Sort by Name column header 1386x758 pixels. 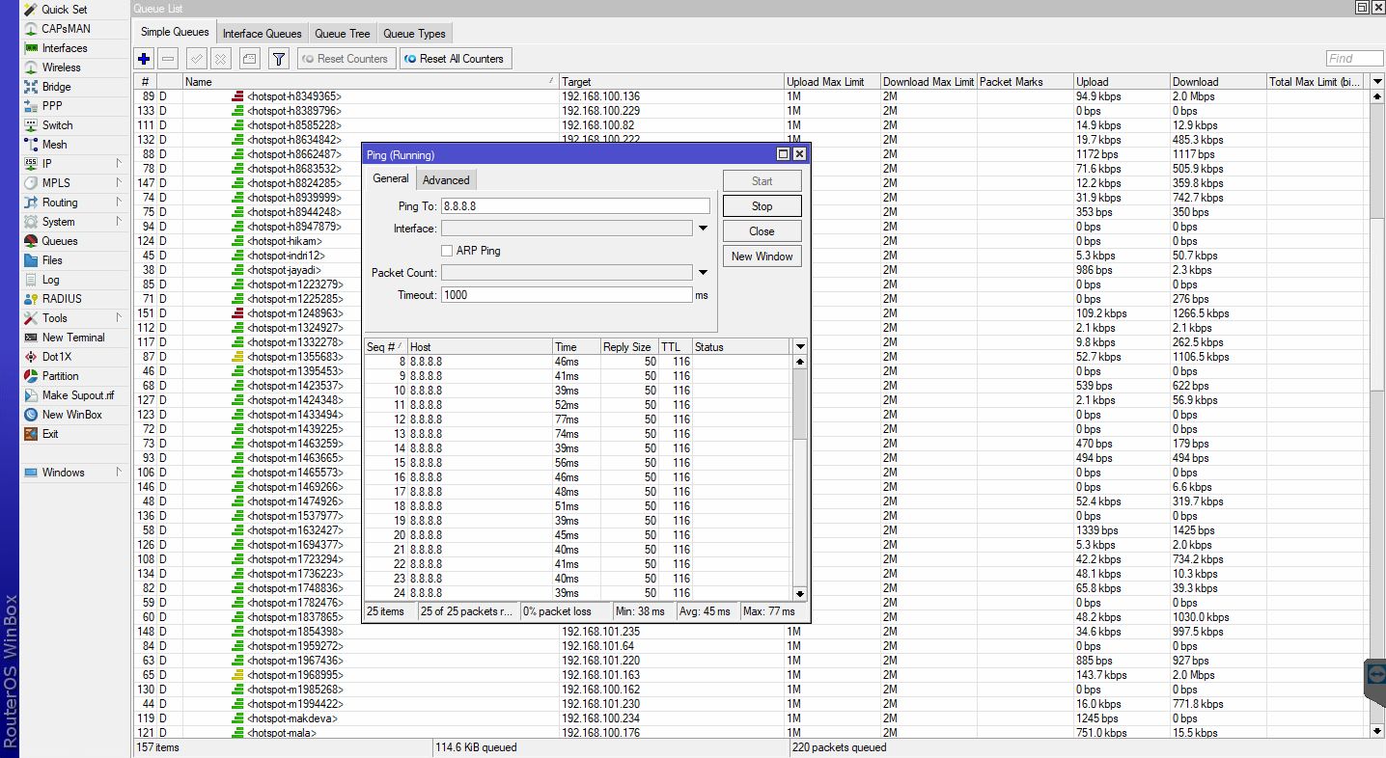(371, 82)
